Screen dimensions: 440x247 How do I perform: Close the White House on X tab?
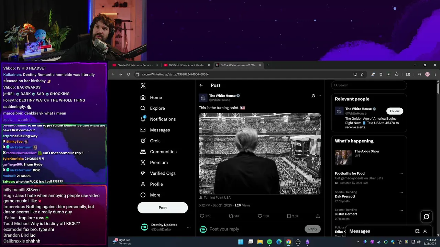coord(260,65)
